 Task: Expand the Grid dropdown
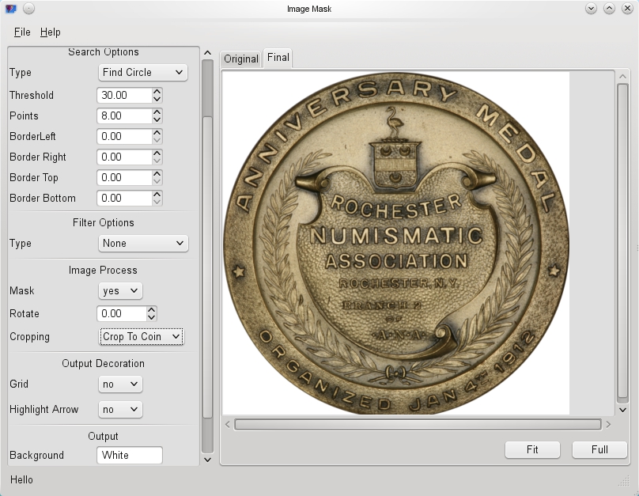tap(120, 384)
